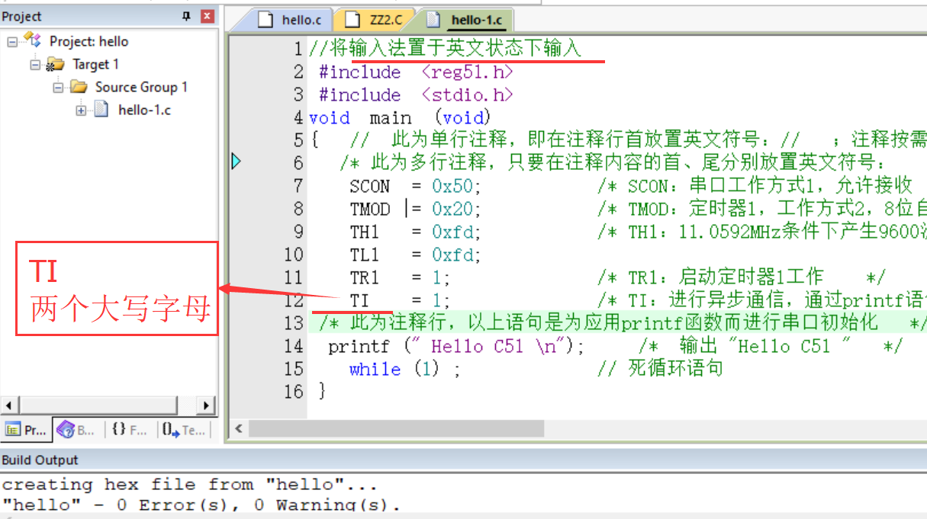The width and height of the screenshot is (927, 519).
Task: Click the hello-1.c file icon in tree
Action: click(x=101, y=110)
